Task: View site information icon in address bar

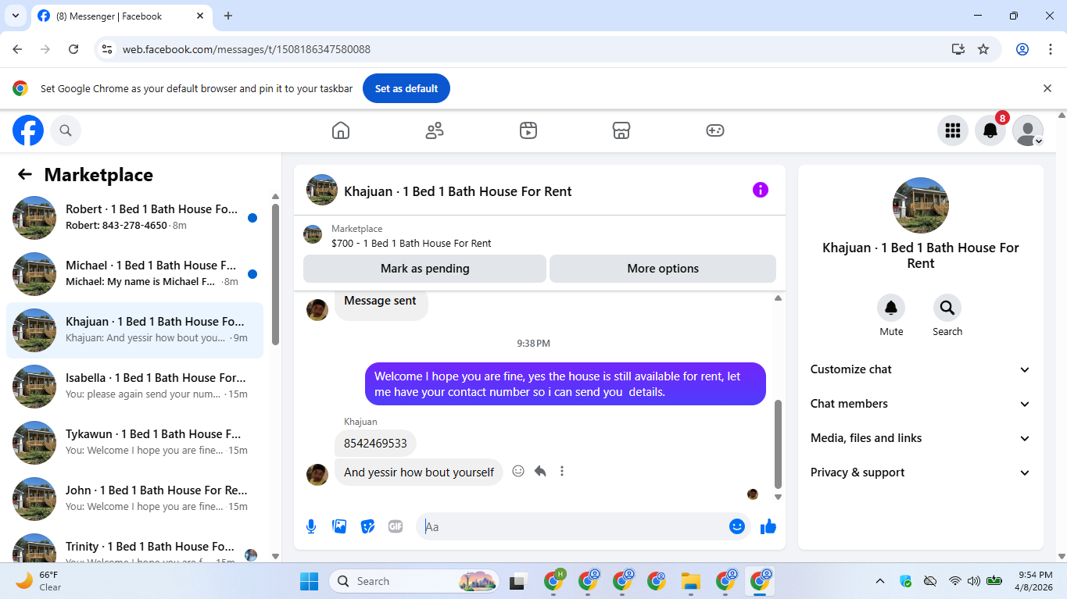Action: point(108,49)
